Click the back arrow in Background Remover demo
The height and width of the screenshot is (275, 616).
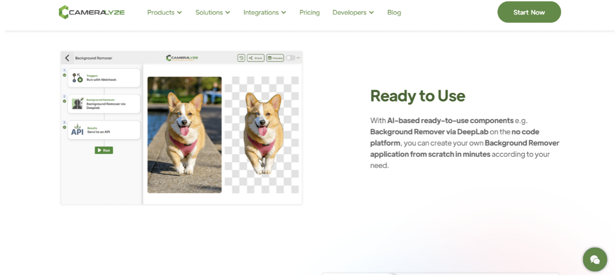[x=67, y=58]
